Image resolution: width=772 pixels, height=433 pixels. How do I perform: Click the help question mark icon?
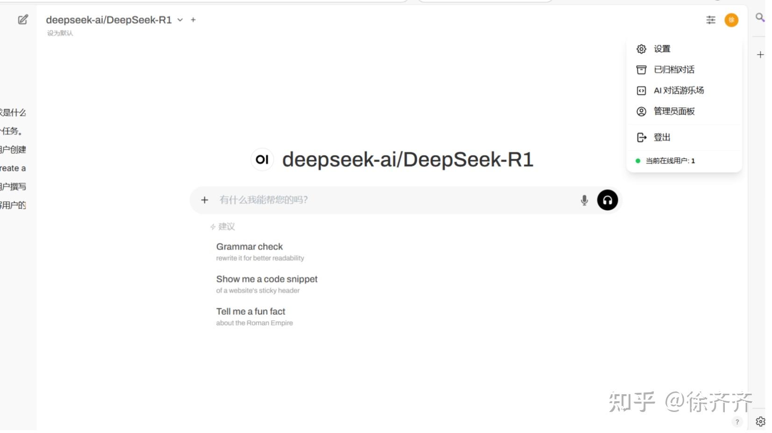737,421
